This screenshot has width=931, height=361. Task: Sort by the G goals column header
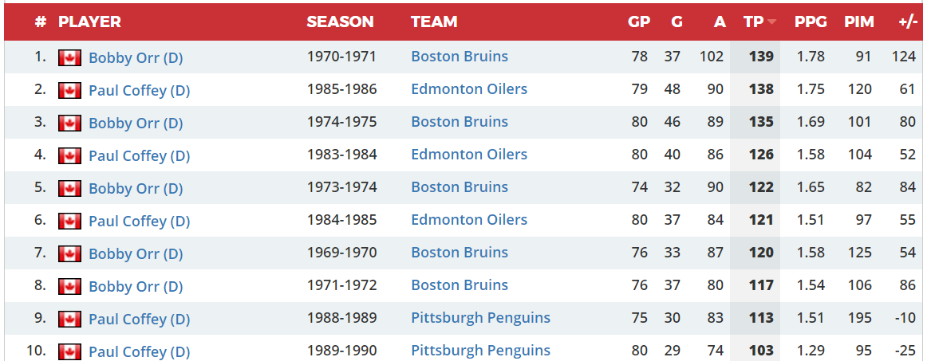[677, 22]
